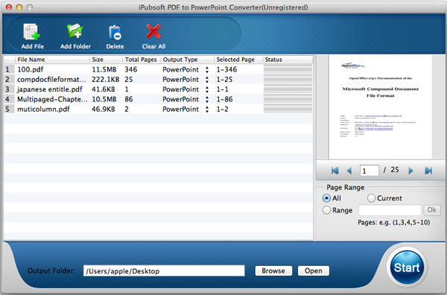447x295 pixels.
Task: Click the Total Pages column header
Action: pos(142,60)
